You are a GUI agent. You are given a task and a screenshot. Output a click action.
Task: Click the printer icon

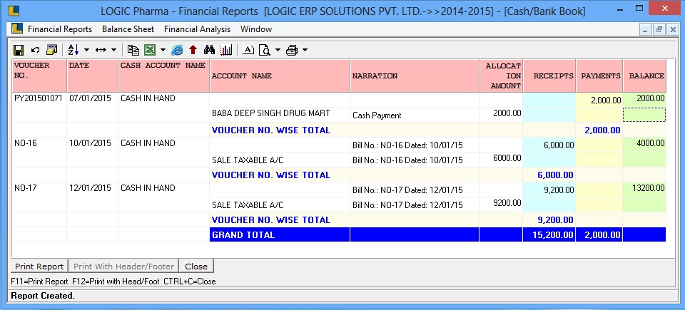pyautogui.click(x=292, y=51)
